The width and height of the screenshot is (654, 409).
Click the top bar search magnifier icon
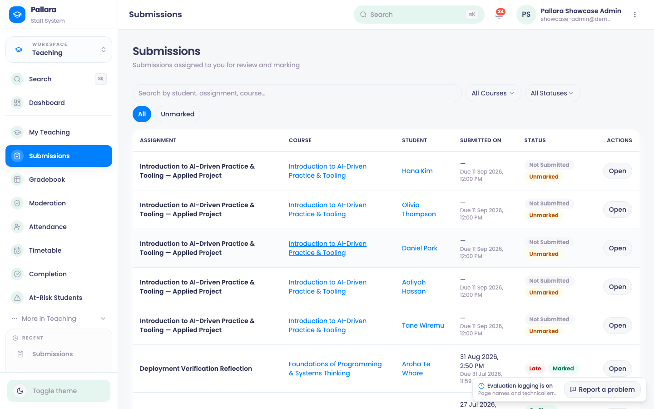point(363,15)
